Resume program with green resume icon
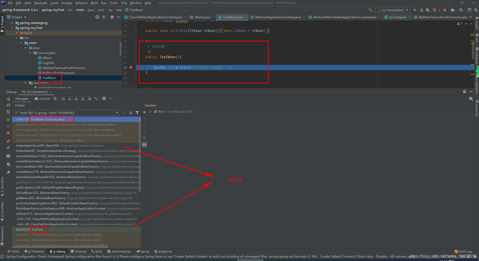479x261 pixels. (8, 120)
